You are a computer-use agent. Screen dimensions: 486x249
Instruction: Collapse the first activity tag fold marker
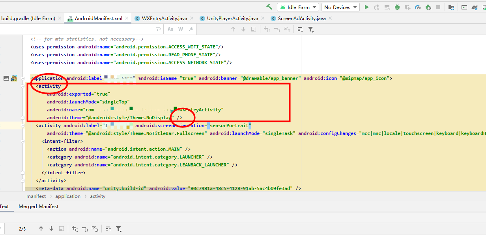coord(22,86)
